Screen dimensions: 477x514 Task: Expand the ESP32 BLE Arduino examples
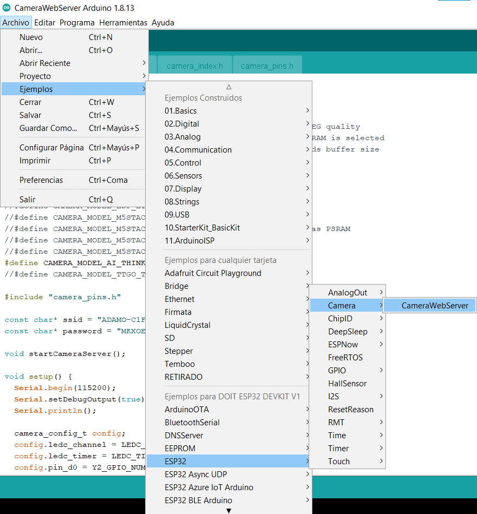click(x=198, y=500)
